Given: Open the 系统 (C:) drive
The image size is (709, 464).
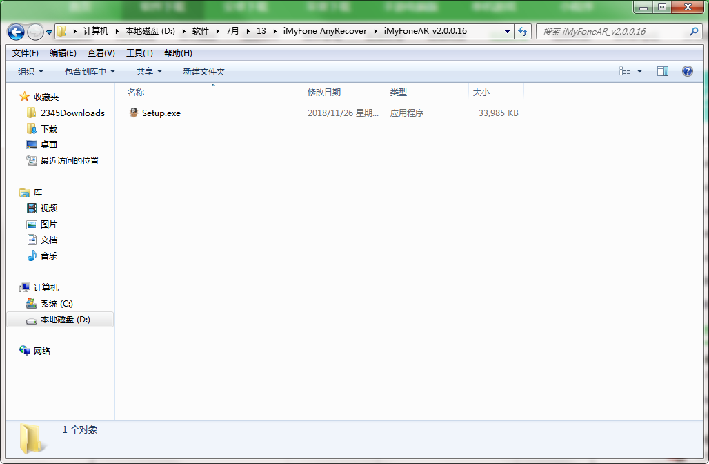Looking at the screenshot, I should point(57,303).
